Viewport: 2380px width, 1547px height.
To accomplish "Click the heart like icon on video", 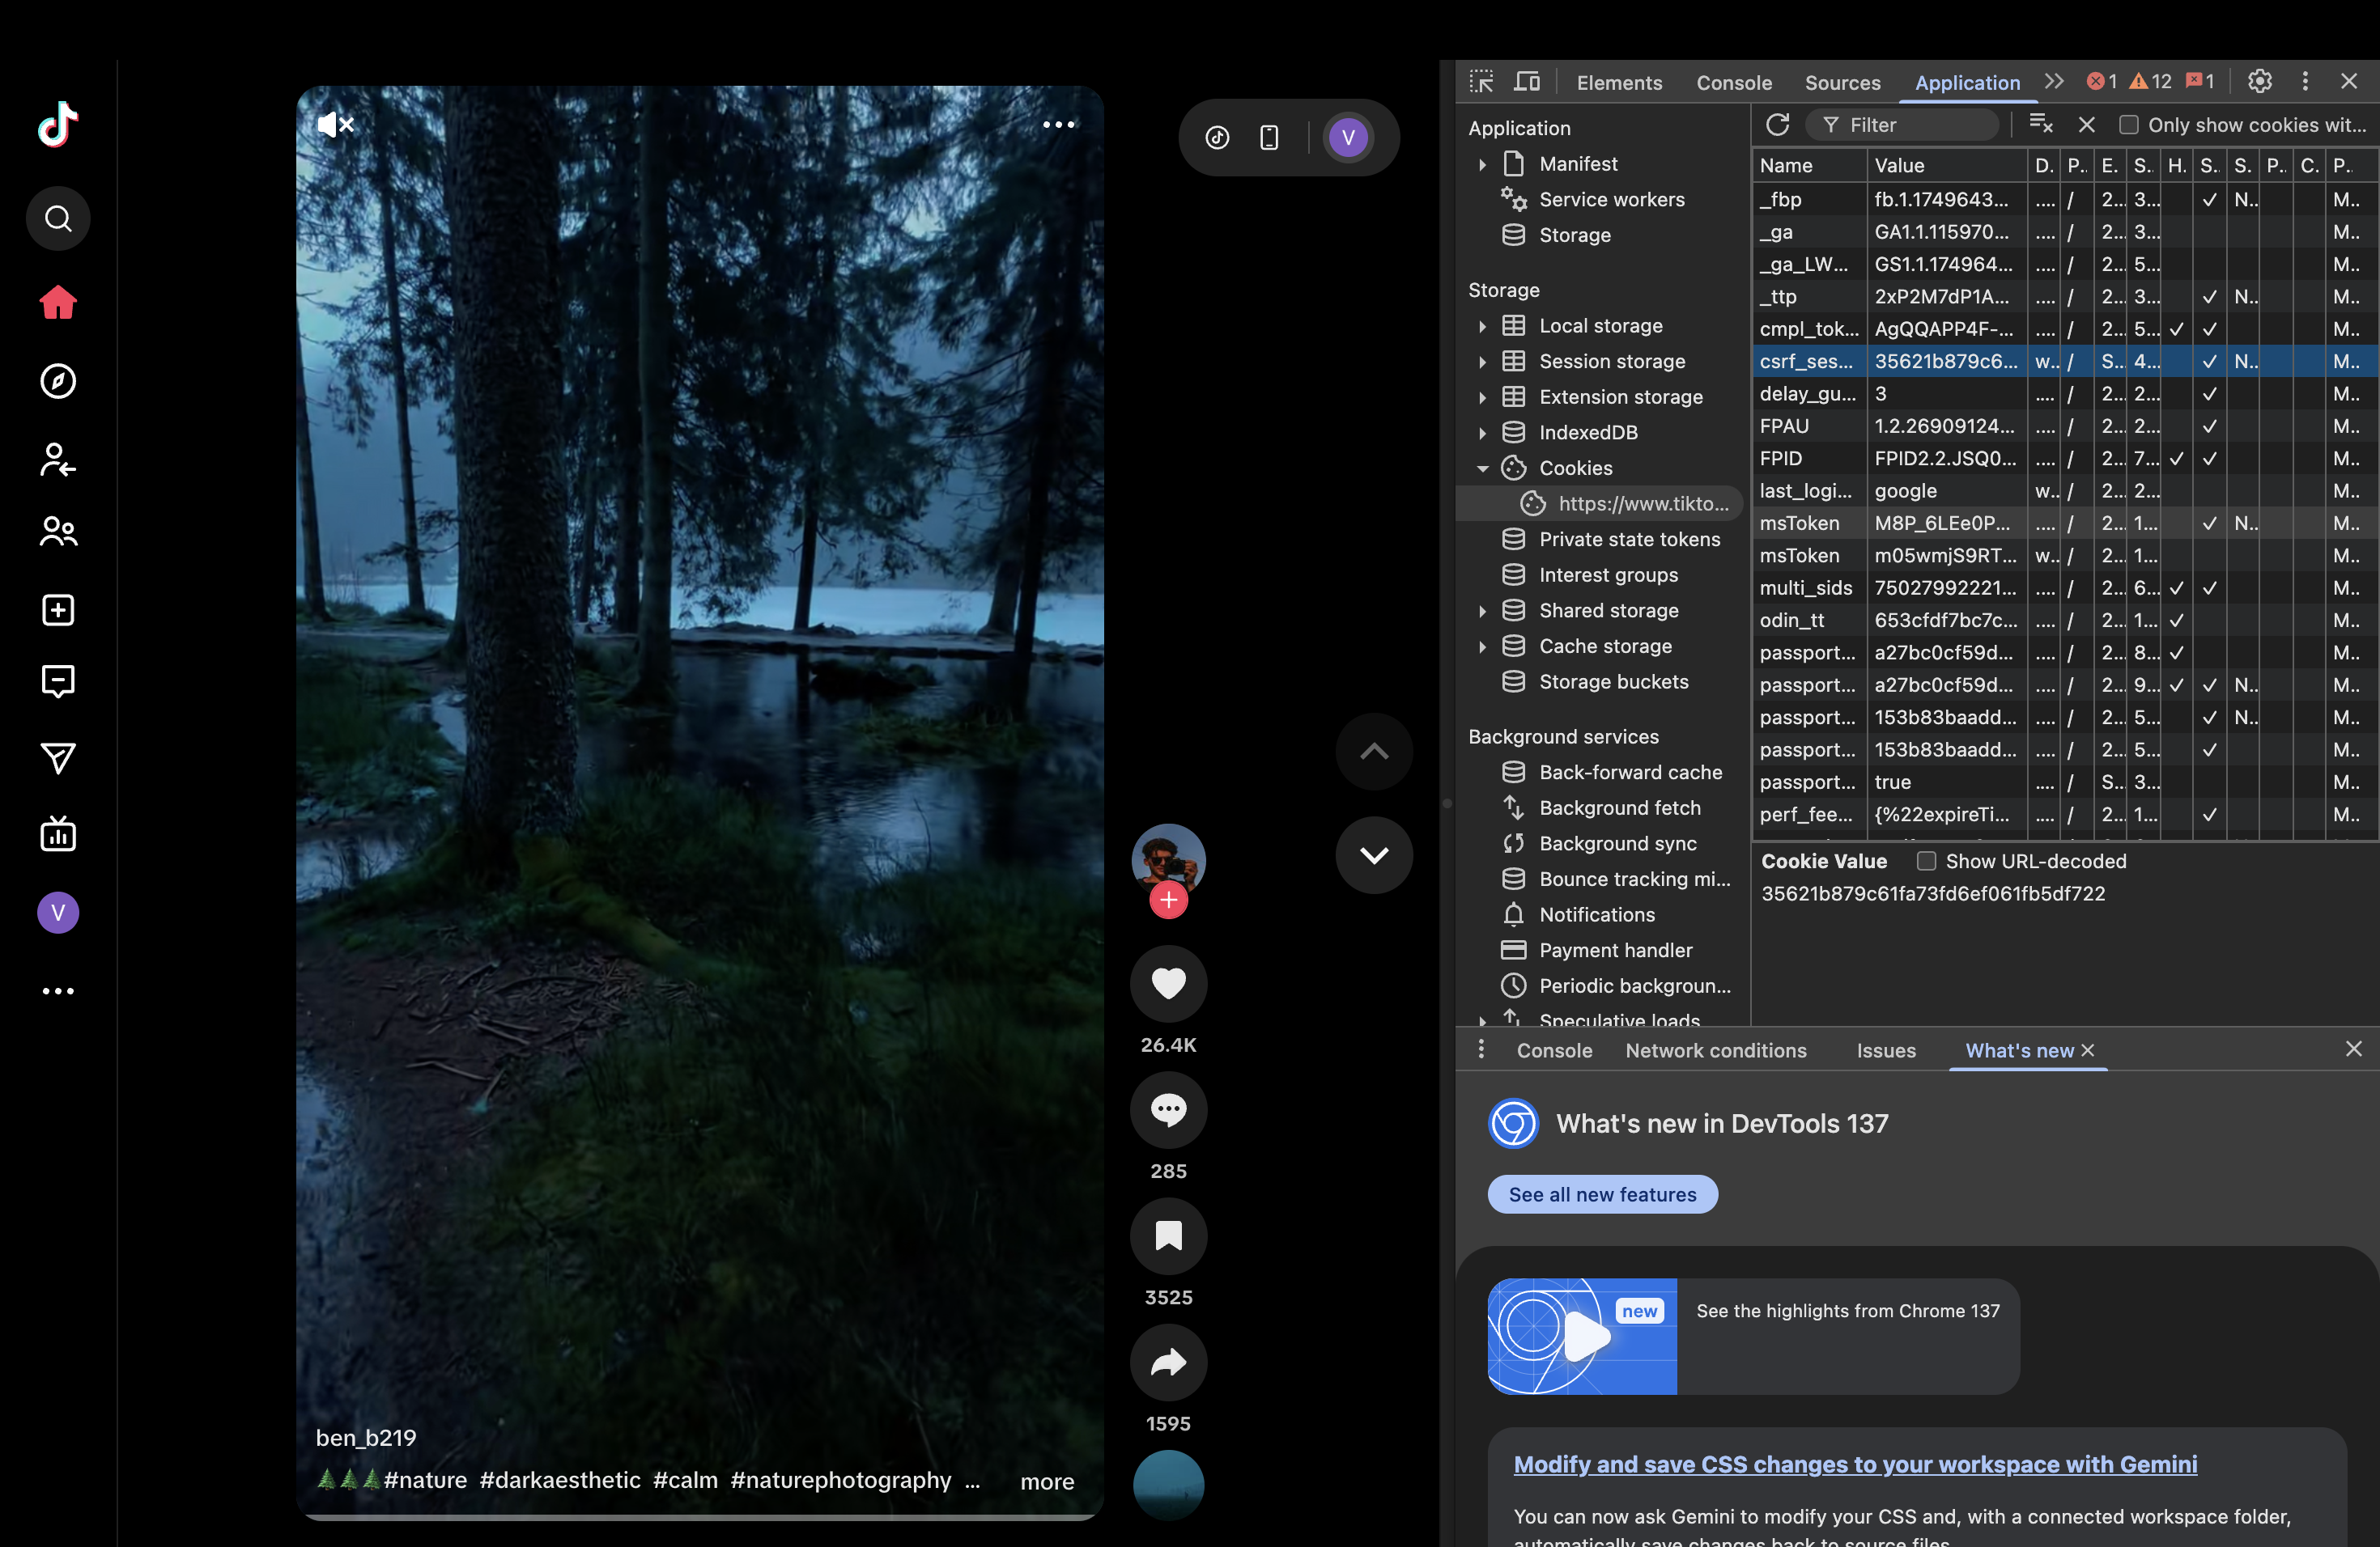I will 1168,983.
